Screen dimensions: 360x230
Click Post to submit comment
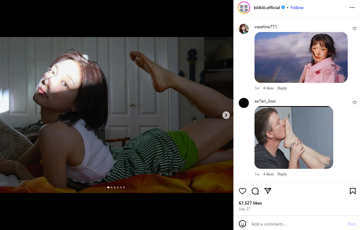tap(351, 224)
